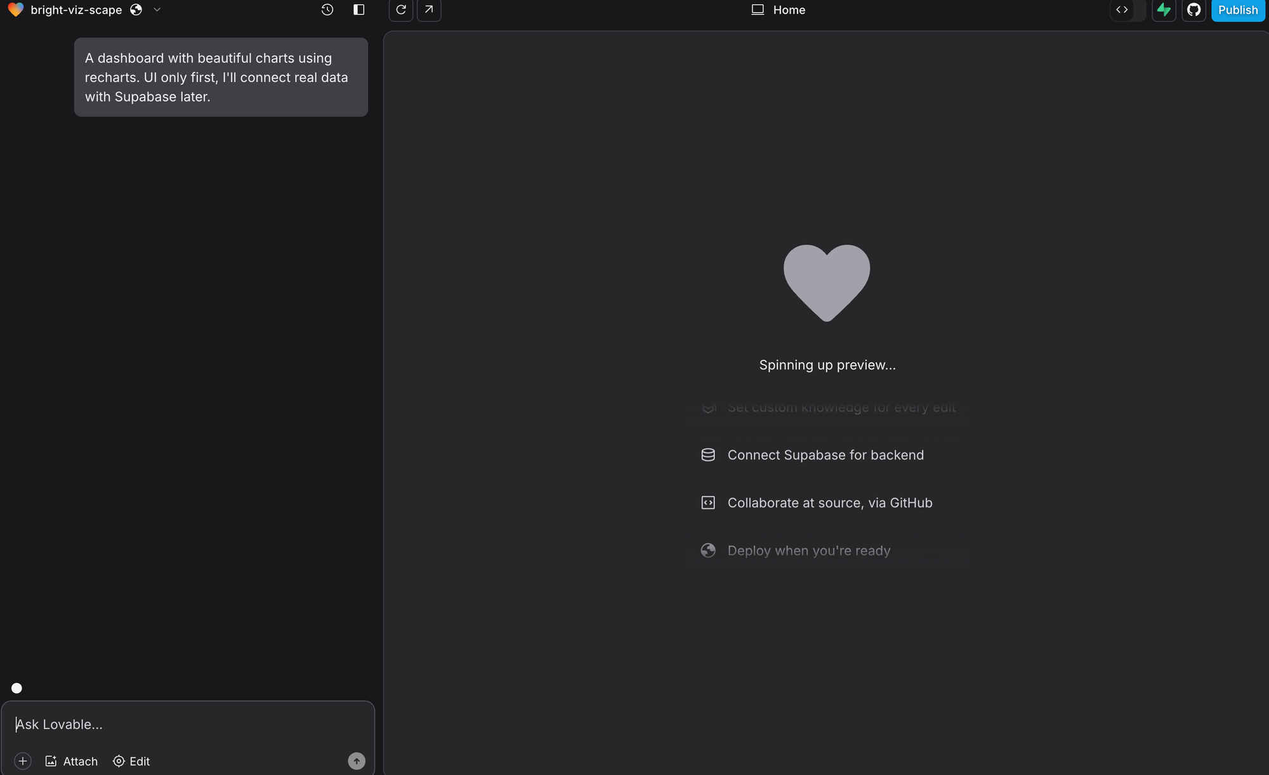Open the Home page selector

point(778,10)
